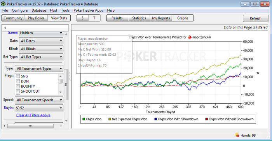Open the My Reports tab
Viewport: 272px width, 141px height.
click(161, 18)
